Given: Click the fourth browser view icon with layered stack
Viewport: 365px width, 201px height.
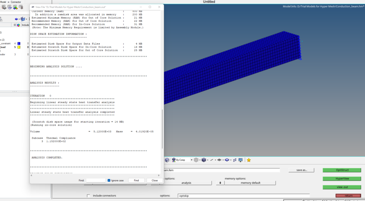Looking at the screenshot, I should pos(21,7).
